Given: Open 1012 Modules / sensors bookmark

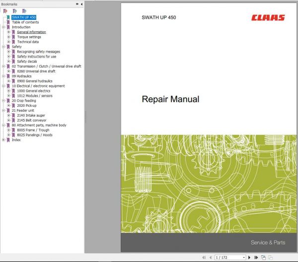Looking at the screenshot, I should pos(35,96).
